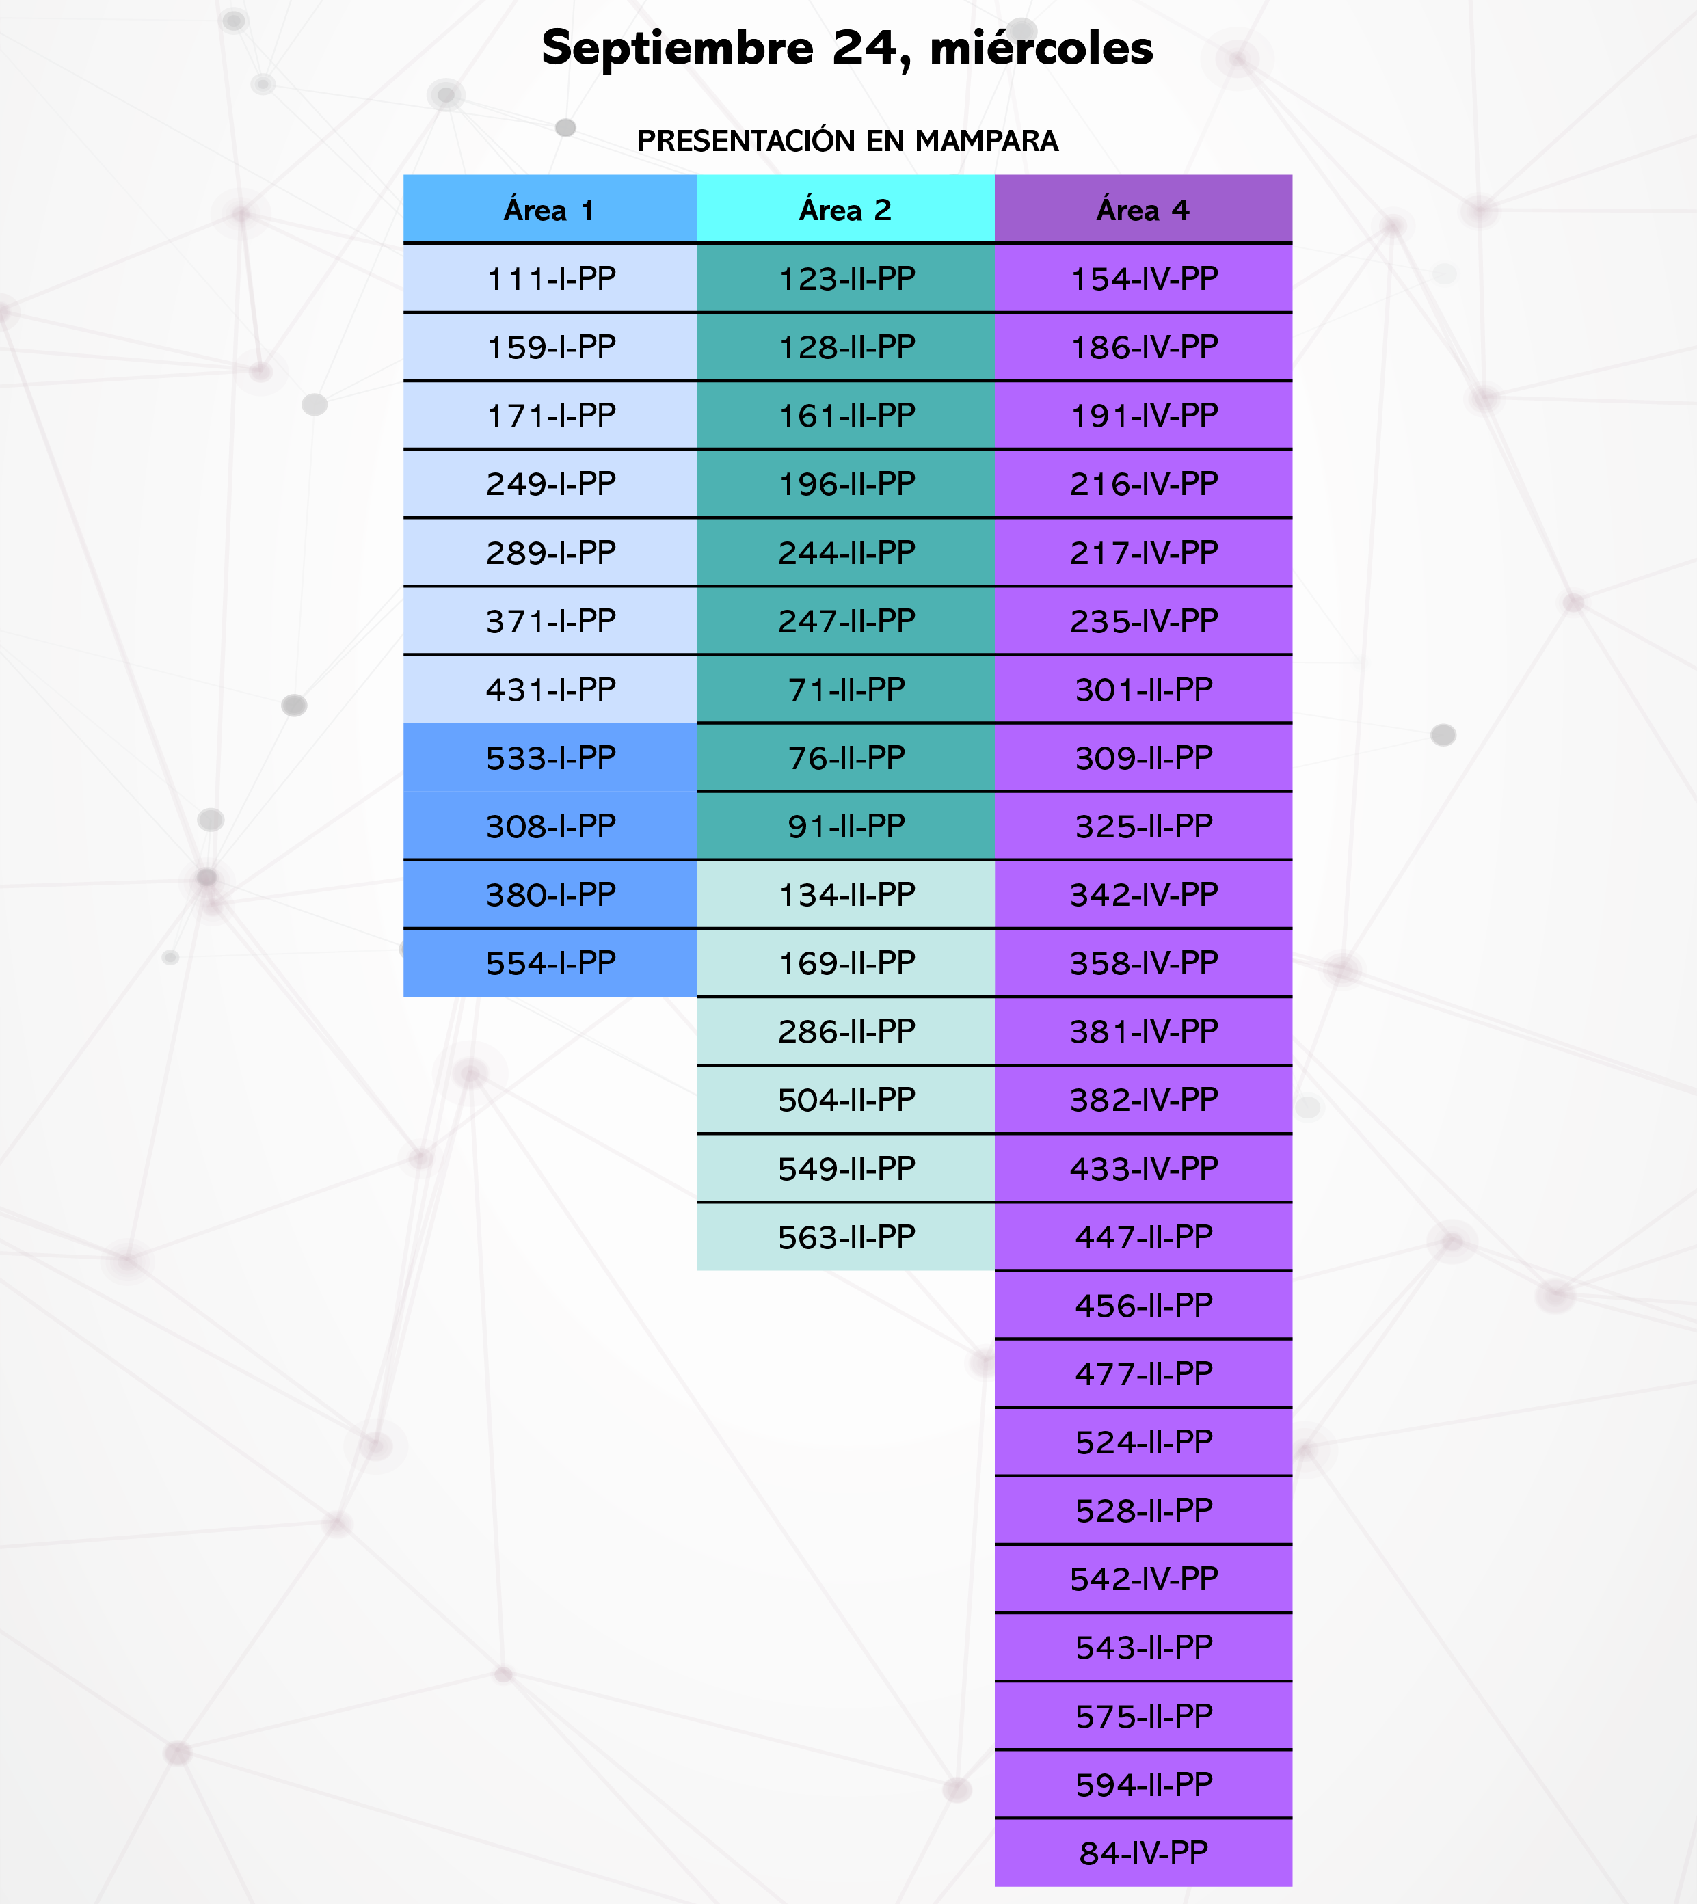This screenshot has height=1904, width=1697.
Task: Select the 554-I-PP cell
Action: point(550,963)
